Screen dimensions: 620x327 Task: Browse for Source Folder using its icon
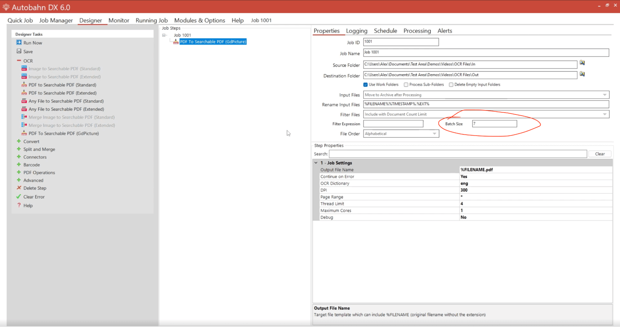click(x=582, y=63)
